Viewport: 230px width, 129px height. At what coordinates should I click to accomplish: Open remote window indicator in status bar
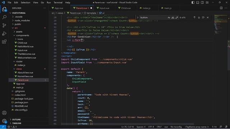pyautogui.click(x=3, y=127)
